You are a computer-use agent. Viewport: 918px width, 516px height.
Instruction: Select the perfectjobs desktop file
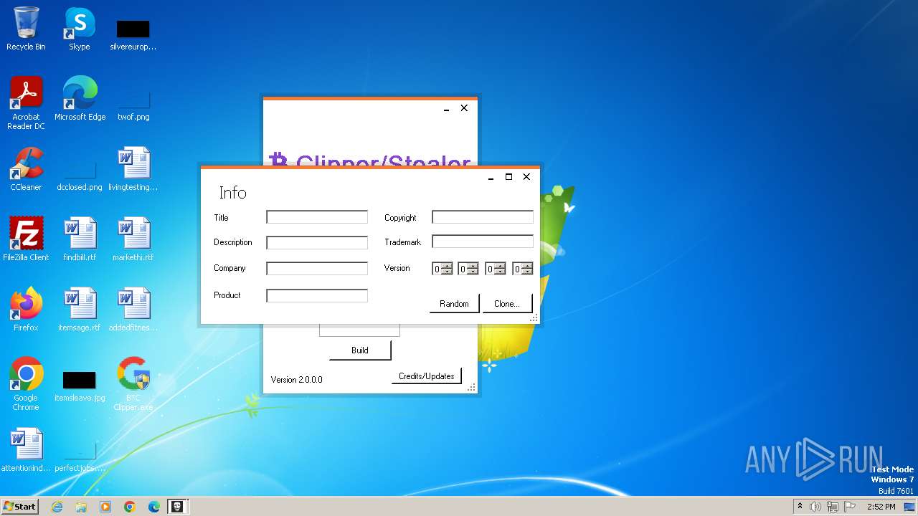tap(80, 456)
